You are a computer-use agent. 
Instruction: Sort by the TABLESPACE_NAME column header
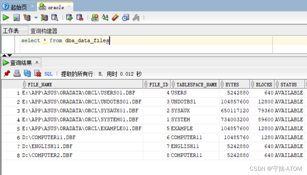(195, 84)
